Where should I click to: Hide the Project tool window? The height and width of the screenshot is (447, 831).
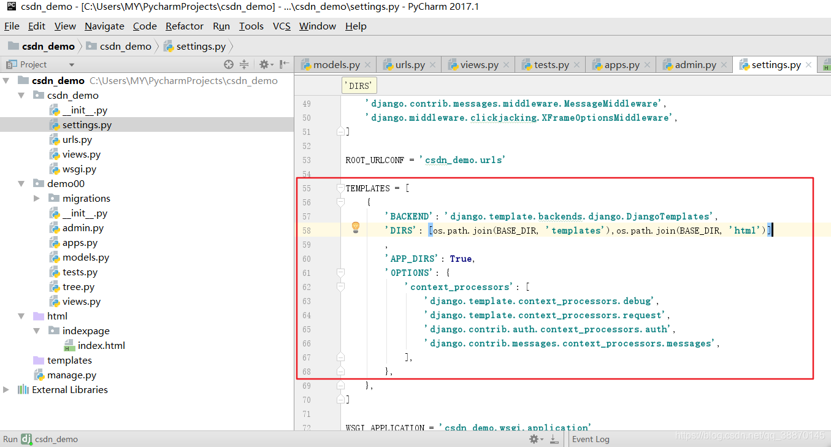[x=285, y=64]
